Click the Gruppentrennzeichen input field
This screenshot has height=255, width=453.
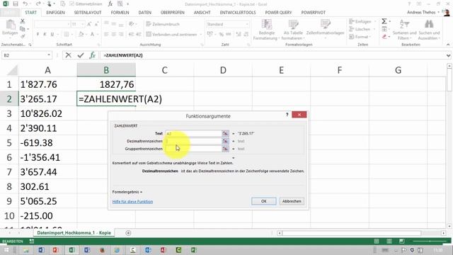pos(193,149)
